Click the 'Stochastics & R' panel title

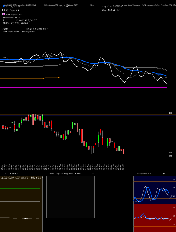click(x=144, y=174)
